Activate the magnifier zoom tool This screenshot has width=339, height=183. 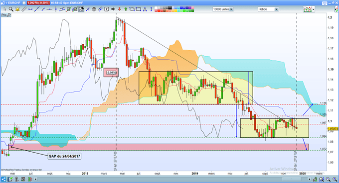(11, 9)
